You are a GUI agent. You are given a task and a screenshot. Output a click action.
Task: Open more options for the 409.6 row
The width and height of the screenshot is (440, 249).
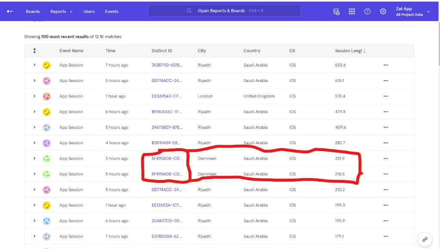point(386,128)
